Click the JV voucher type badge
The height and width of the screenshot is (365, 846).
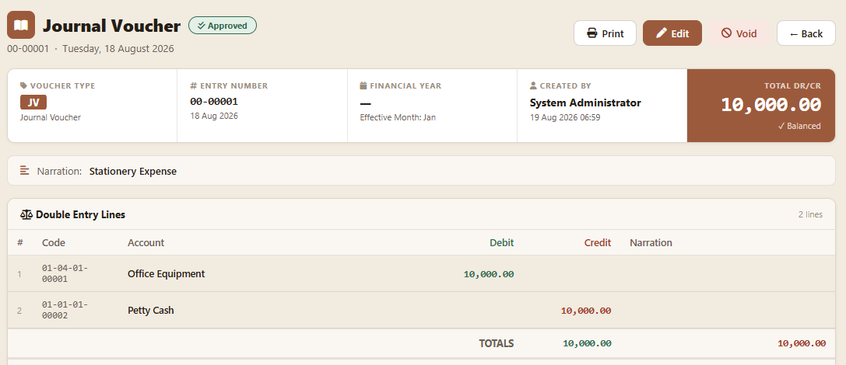pyautogui.click(x=33, y=103)
